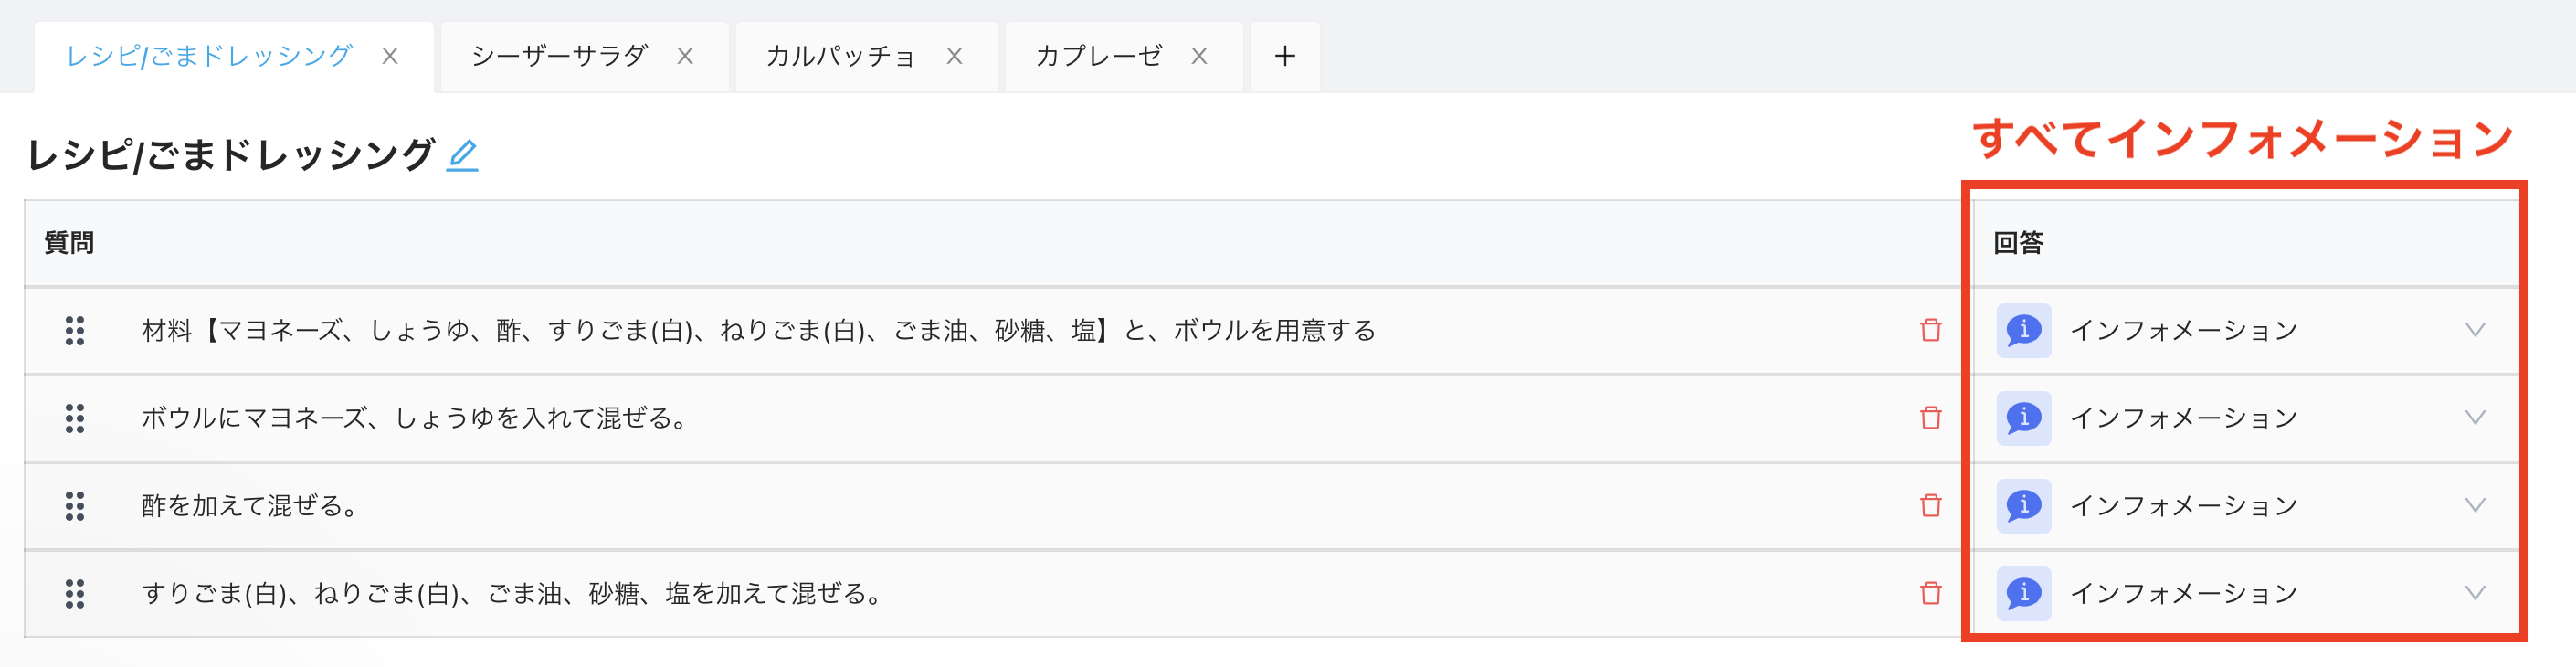Viewport: 2576px width, 667px height.
Task: Click the drag handle of ボウルにマヨネーズ row
Action: [75, 418]
